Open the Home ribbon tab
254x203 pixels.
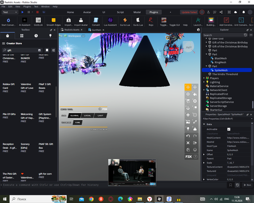[70, 12]
